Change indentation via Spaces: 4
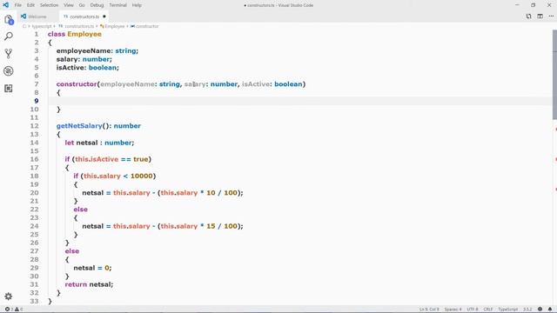The height and width of the screenshot is (313, 557). 453,310
